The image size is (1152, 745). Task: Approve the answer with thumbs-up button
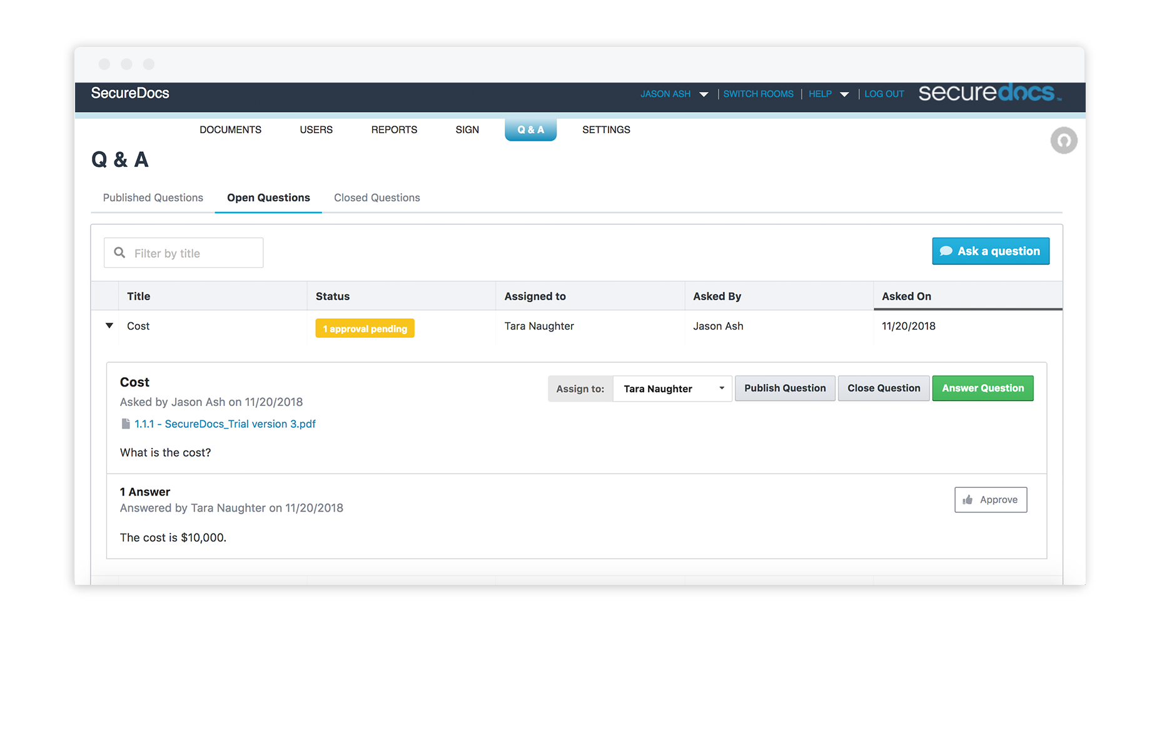pos(990,500)
